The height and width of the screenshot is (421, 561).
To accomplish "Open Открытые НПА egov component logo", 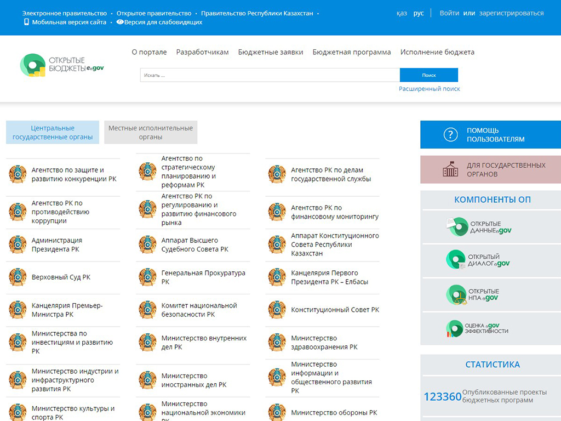I will click(473, 294).
